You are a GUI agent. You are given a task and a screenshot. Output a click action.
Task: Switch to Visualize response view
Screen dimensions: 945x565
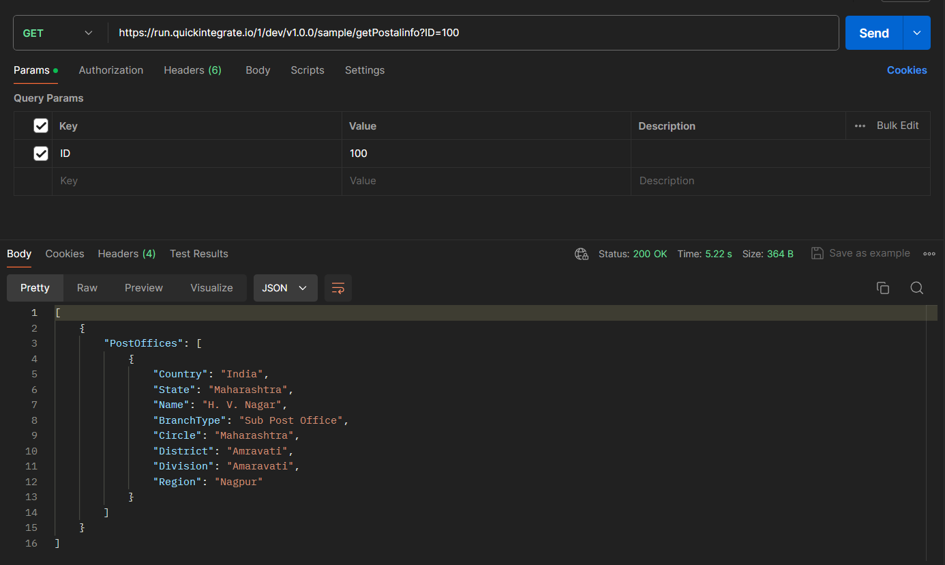tap(211, 288)
